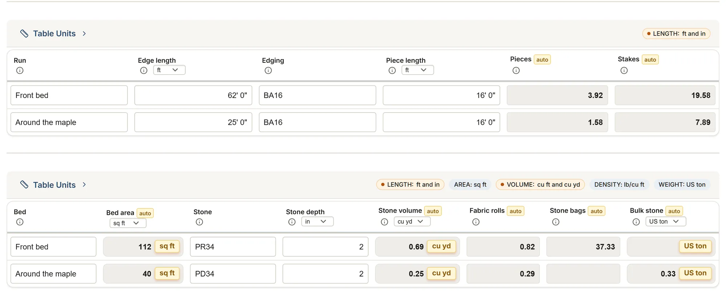Open the Edge length unit dropdown
Image resolution: width=726 pixels, height=294 pixels.
(169, 70)
